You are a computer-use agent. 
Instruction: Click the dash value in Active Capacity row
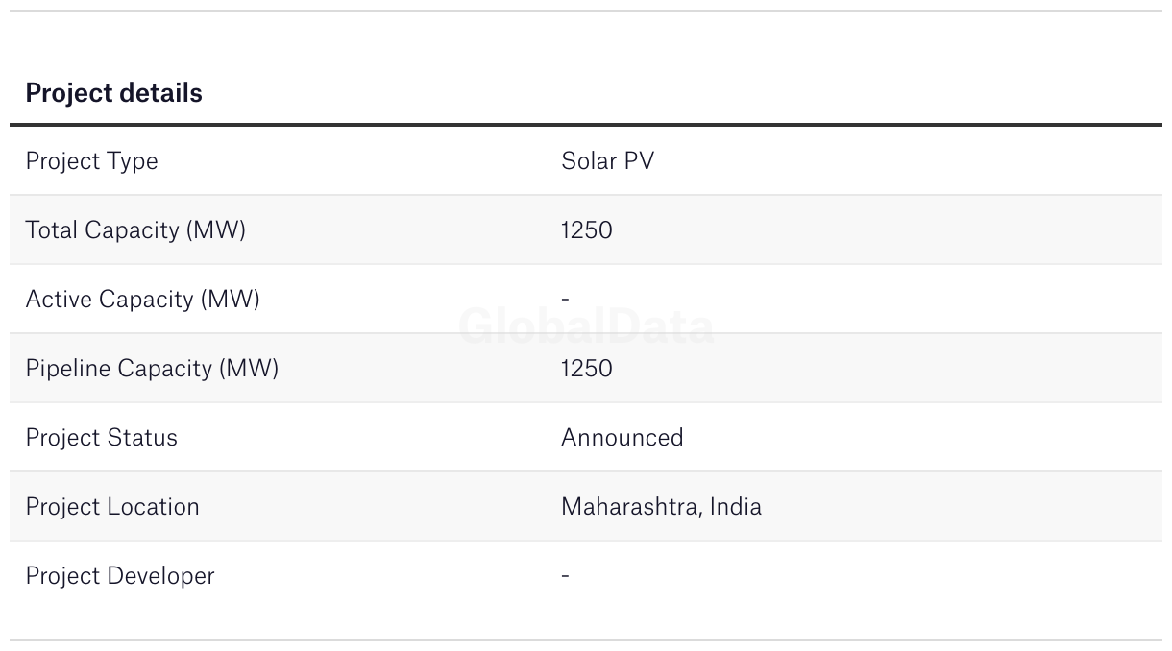(565, 300)
